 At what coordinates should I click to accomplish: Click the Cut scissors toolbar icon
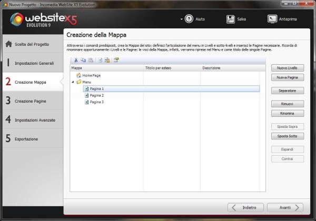(x=76, y=60)
